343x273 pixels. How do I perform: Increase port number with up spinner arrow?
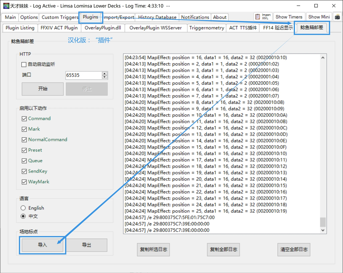104,74
